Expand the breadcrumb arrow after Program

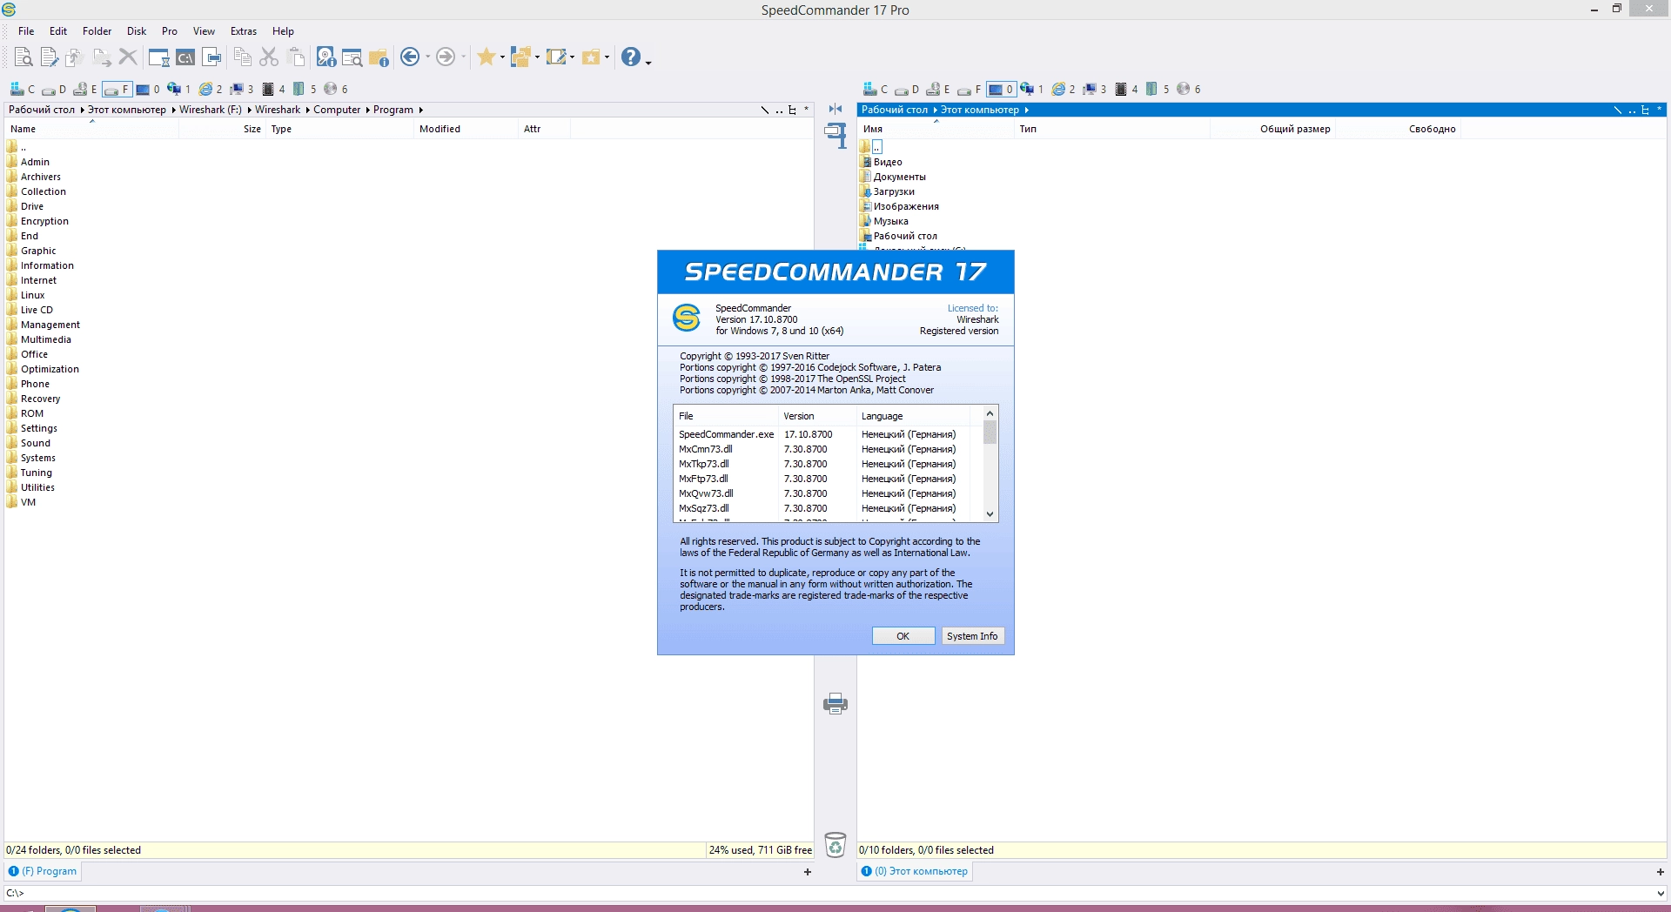420,110
